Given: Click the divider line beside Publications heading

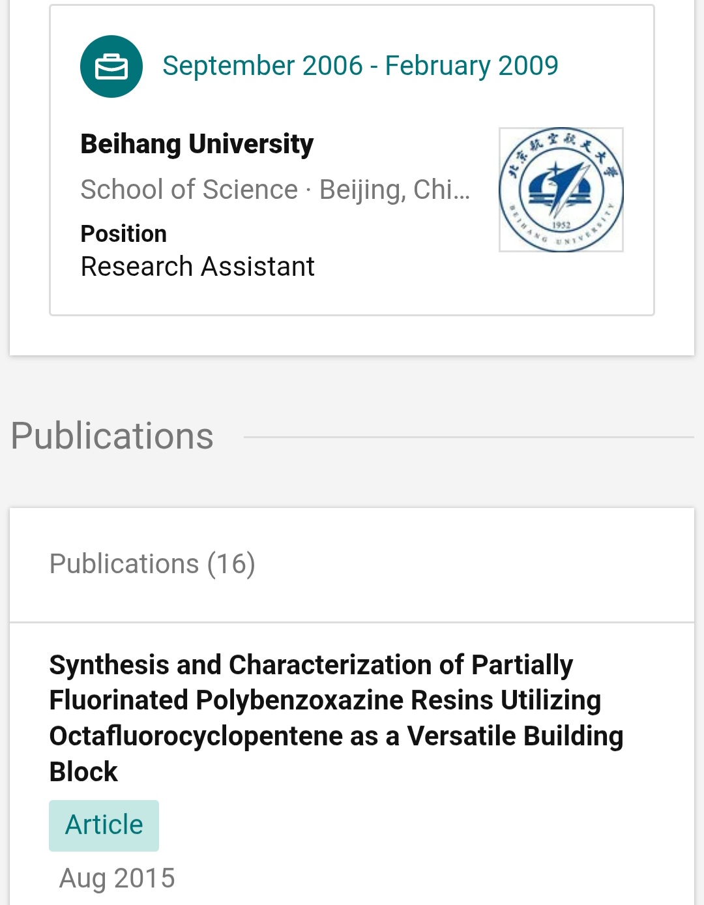Looking at the screenshot, I should coord(468,437).
